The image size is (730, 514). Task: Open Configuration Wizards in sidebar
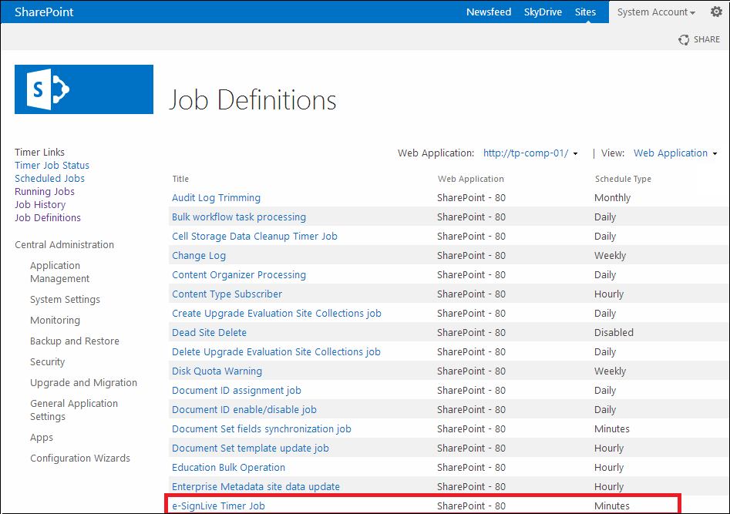coord(80,459)
